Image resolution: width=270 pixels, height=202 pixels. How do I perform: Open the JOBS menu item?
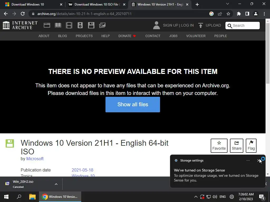point(173,36)
